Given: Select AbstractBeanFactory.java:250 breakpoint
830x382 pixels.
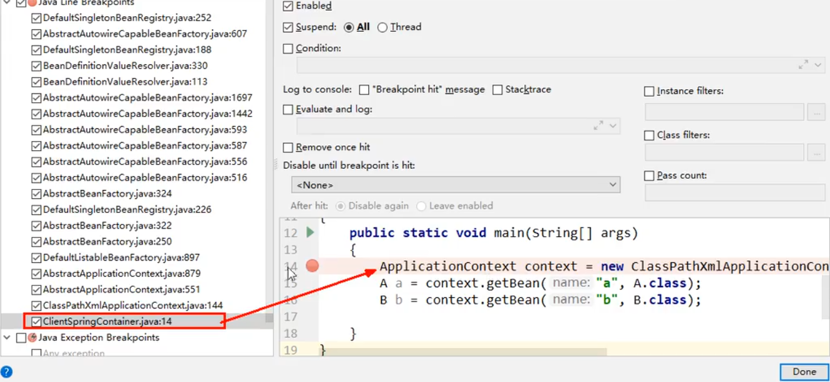Looking at the screenshot, I should (107, 241).
